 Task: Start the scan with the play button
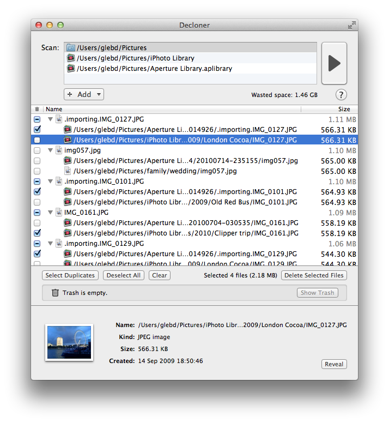pos(334,63)
